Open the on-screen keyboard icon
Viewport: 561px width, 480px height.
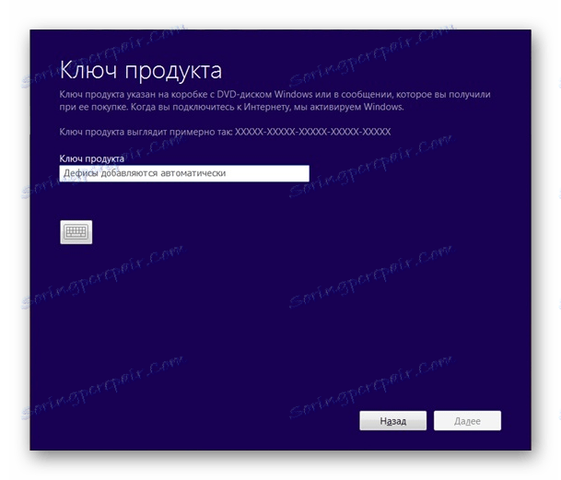pos(76,232)
